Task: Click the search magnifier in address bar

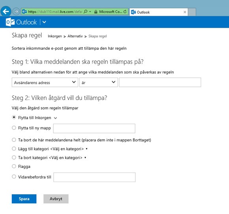Action: pyautogui.click(x=86, y=11)
